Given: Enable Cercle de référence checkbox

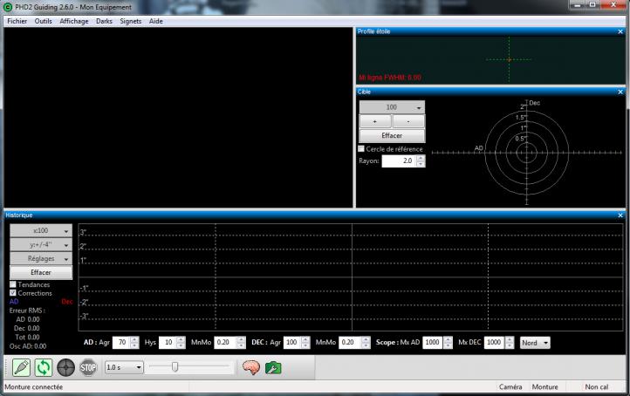Looking at the screenshot, I should (361, 148).
